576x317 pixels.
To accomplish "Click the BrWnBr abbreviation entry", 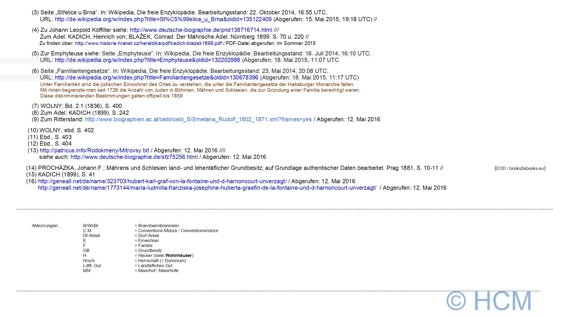I will click(91, 226).
